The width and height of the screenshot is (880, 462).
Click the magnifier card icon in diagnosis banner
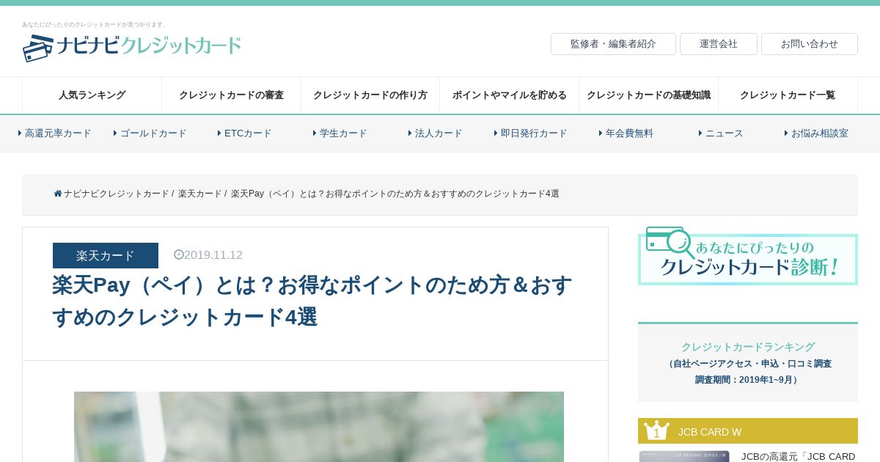(670, 242)
